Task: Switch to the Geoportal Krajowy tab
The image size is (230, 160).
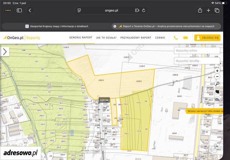Action: pos(57,26)
